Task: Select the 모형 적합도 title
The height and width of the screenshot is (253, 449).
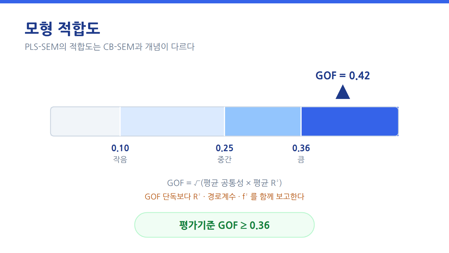Action: pos(62,28)
